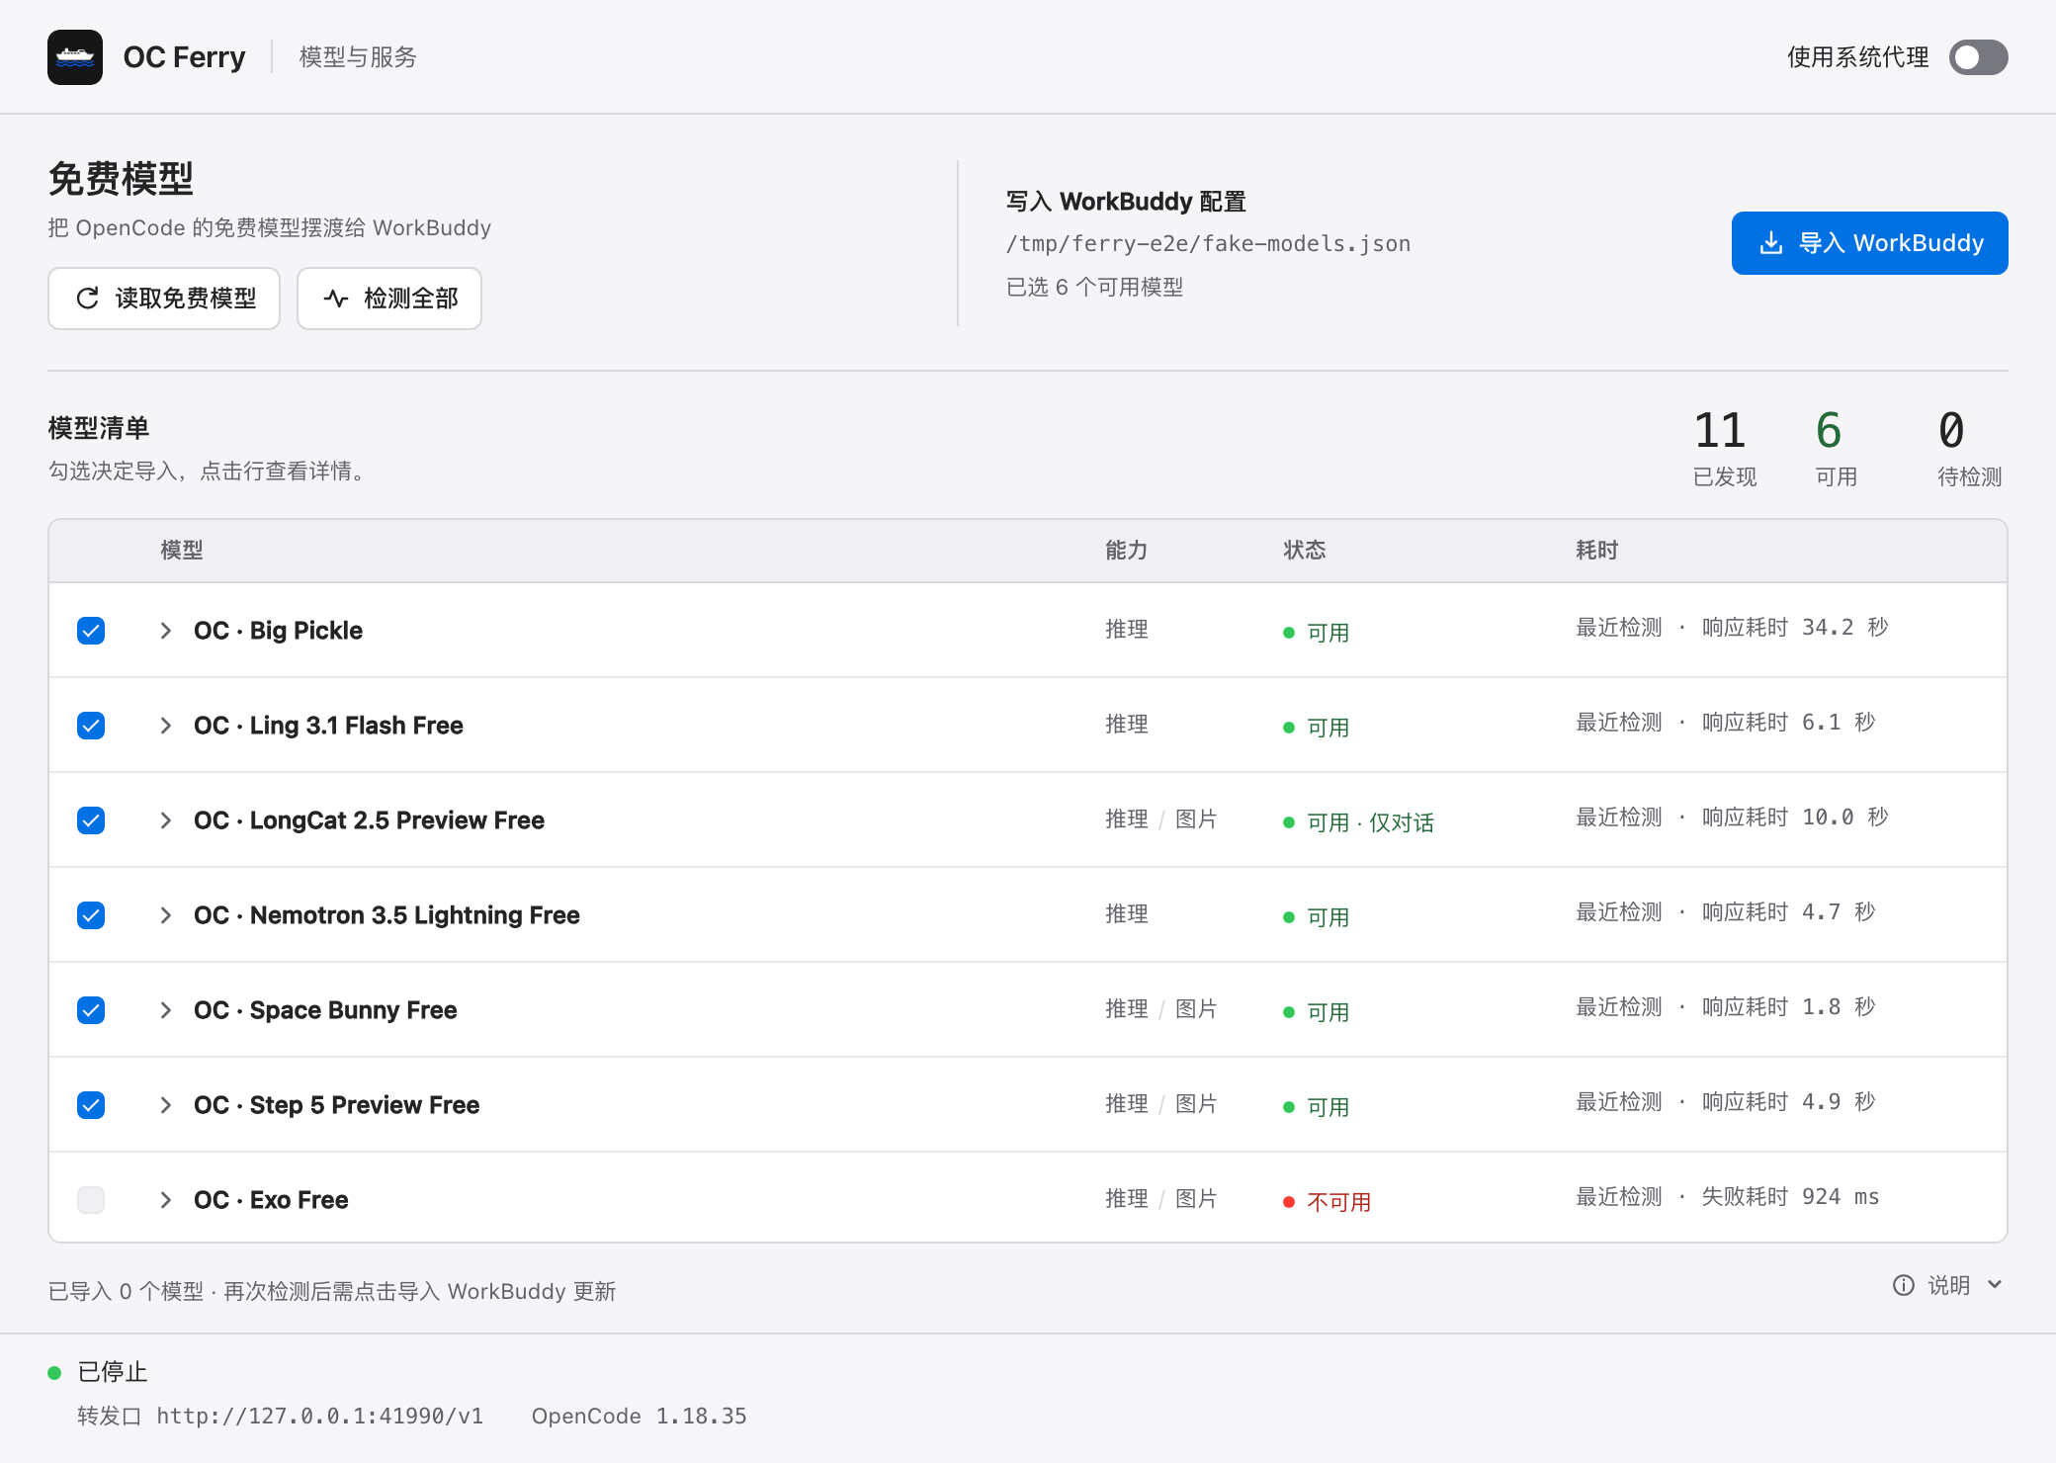
Task: Open the 说明 dropdown arrow
Action: click(1995, 1285)
